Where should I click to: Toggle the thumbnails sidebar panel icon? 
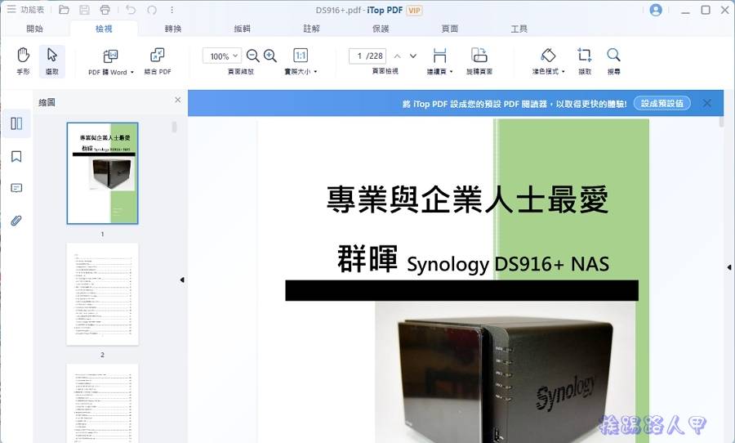coord(16,123)
